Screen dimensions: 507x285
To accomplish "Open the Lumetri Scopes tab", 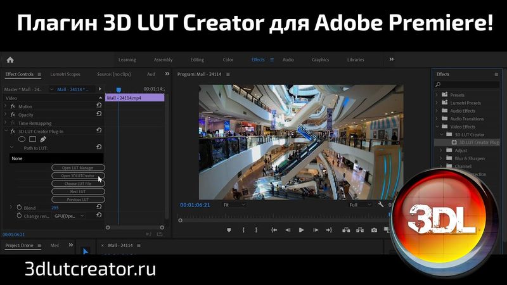I will [x=65, y=74].
